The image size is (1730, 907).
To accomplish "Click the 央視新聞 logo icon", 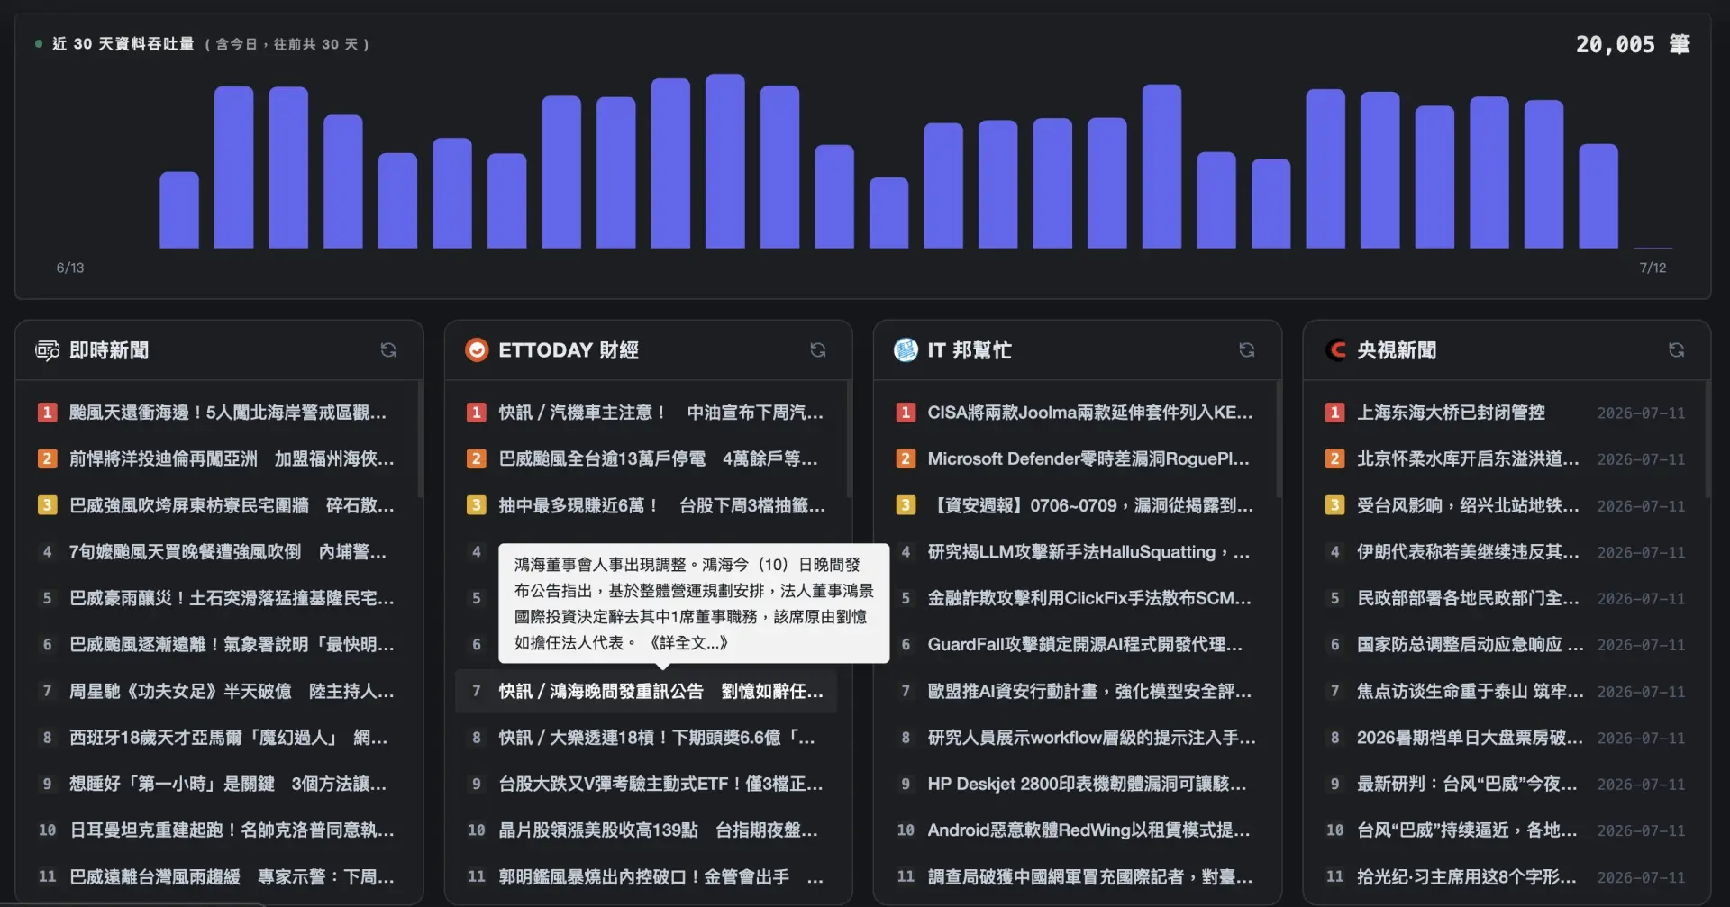I will [x=1335, y=349].
